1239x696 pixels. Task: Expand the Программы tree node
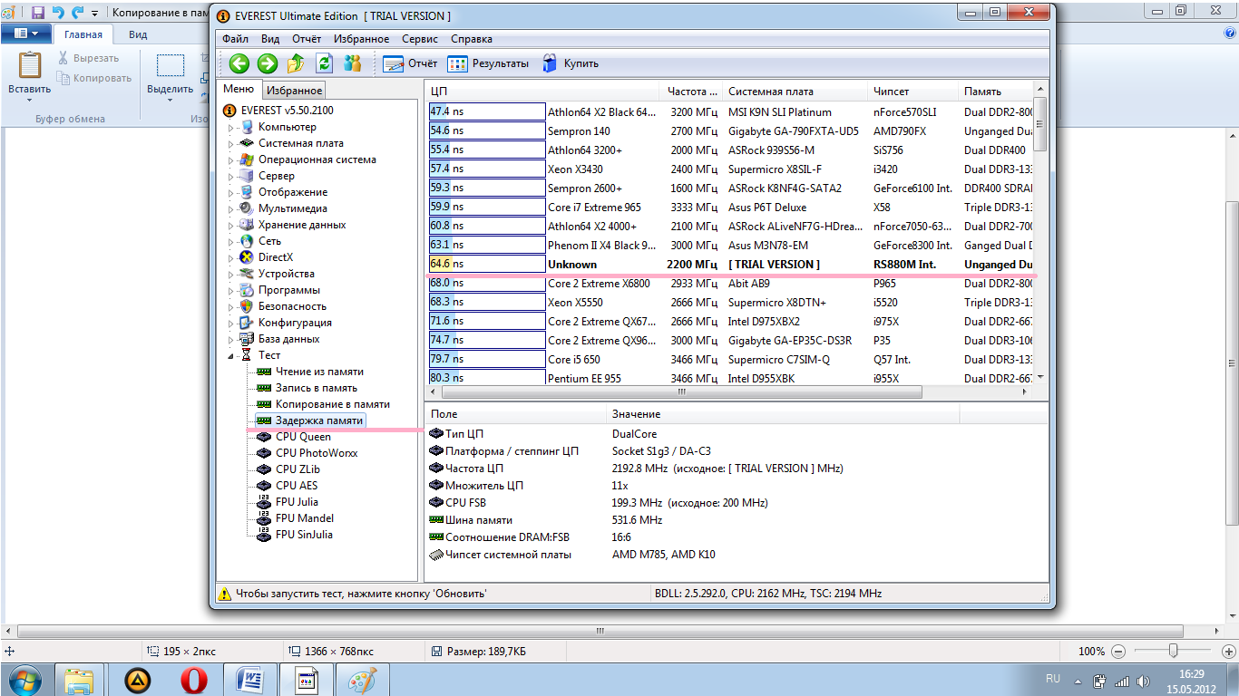coord(229,291)
